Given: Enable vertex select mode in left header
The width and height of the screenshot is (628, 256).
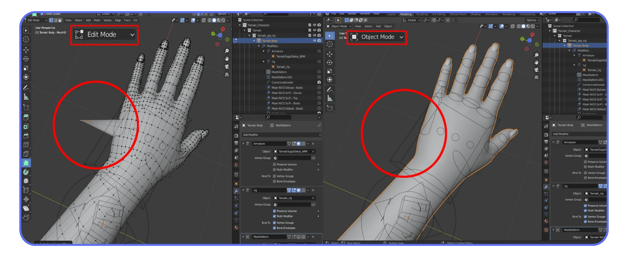Looking at the screenshot, I should (x=51, y=20).
